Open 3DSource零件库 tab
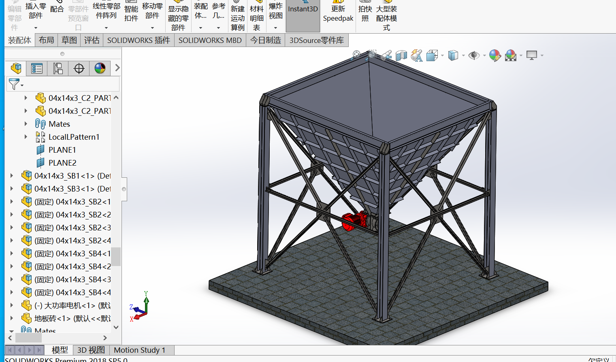The image size is (616, 362). (x=316, y=40)
